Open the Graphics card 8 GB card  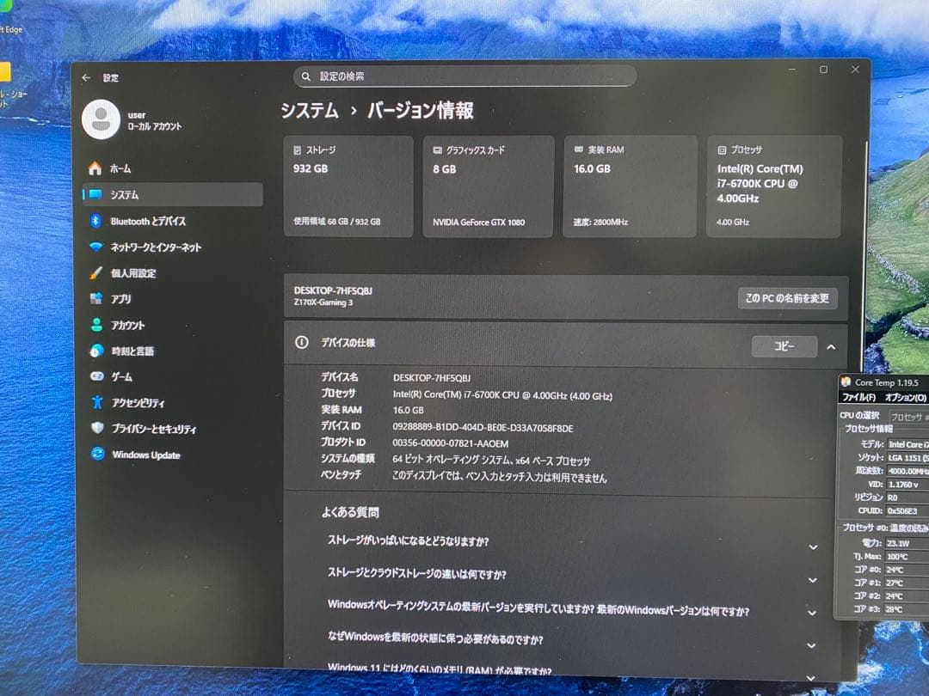tap(489, 186)
